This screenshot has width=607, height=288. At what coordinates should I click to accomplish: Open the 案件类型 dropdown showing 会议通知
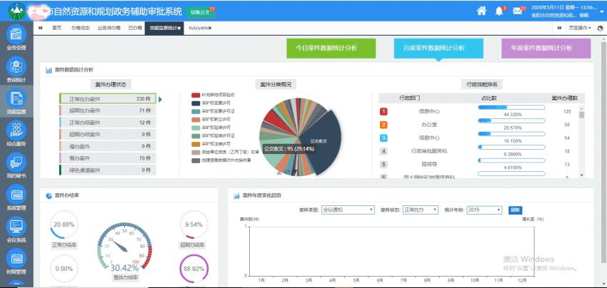click(x=348, y=210)
